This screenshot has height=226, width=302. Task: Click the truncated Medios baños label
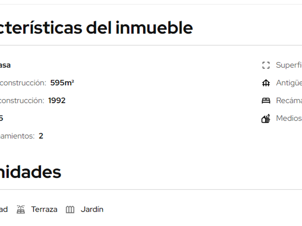289,118
